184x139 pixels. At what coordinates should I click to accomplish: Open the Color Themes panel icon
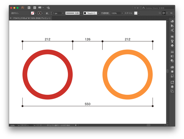tap(172, 30)
